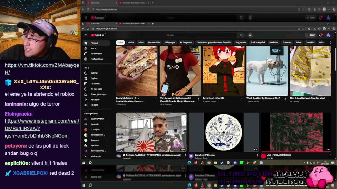Open Steam from the taskbar
Viewport: 337px width, 189px height.
point(222,163)
